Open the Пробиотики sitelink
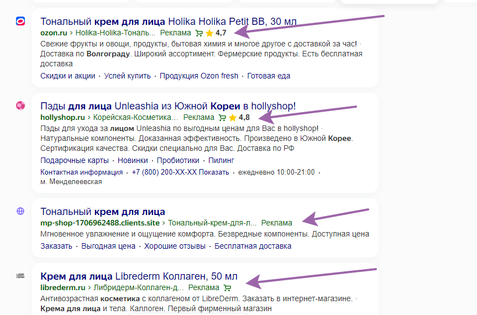Screen dimensions: 477x315 tap(178, 160)
